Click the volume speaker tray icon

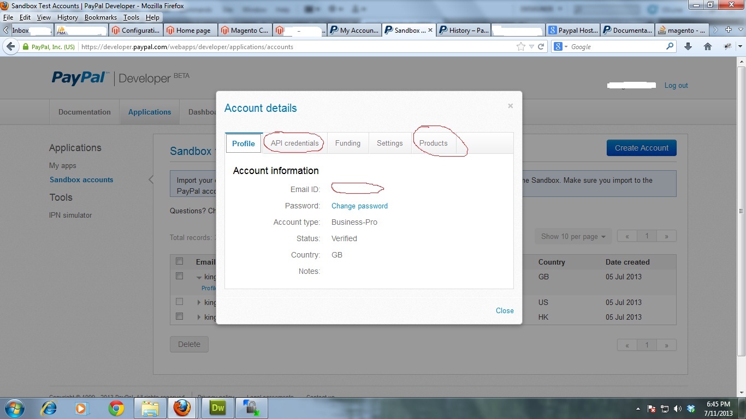pyautogui.click(x=678, y=409)
